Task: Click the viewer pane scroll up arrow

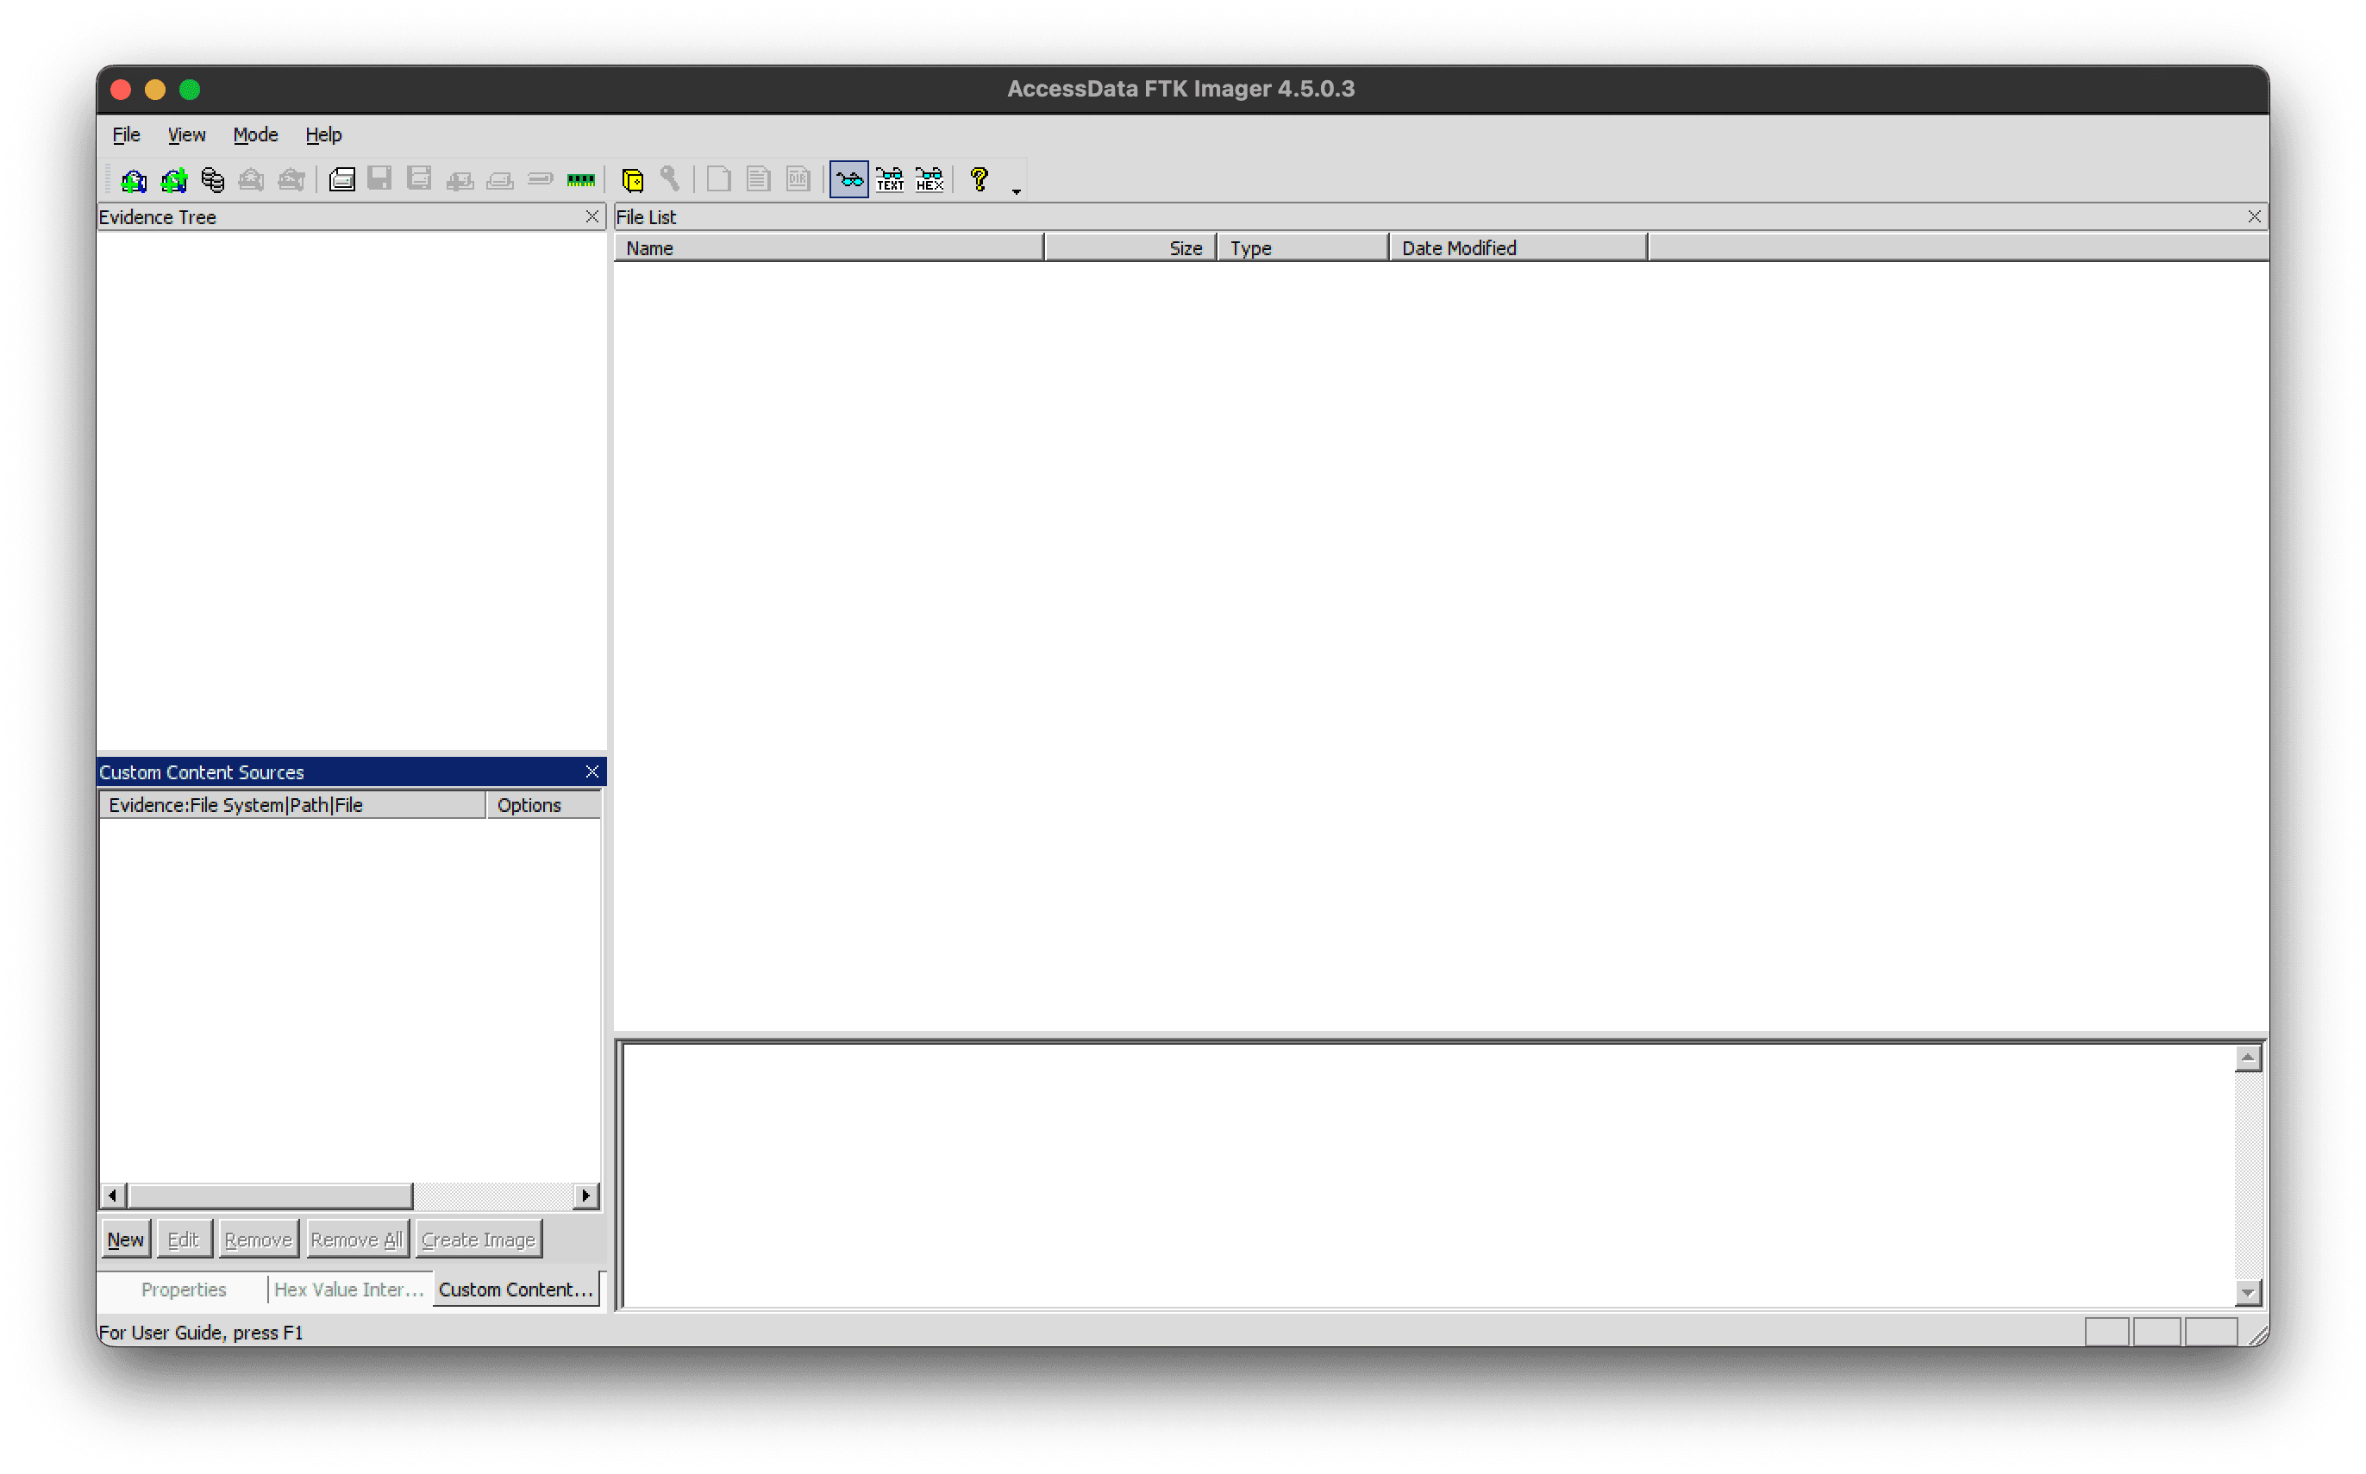Action: [2248, 1059]
